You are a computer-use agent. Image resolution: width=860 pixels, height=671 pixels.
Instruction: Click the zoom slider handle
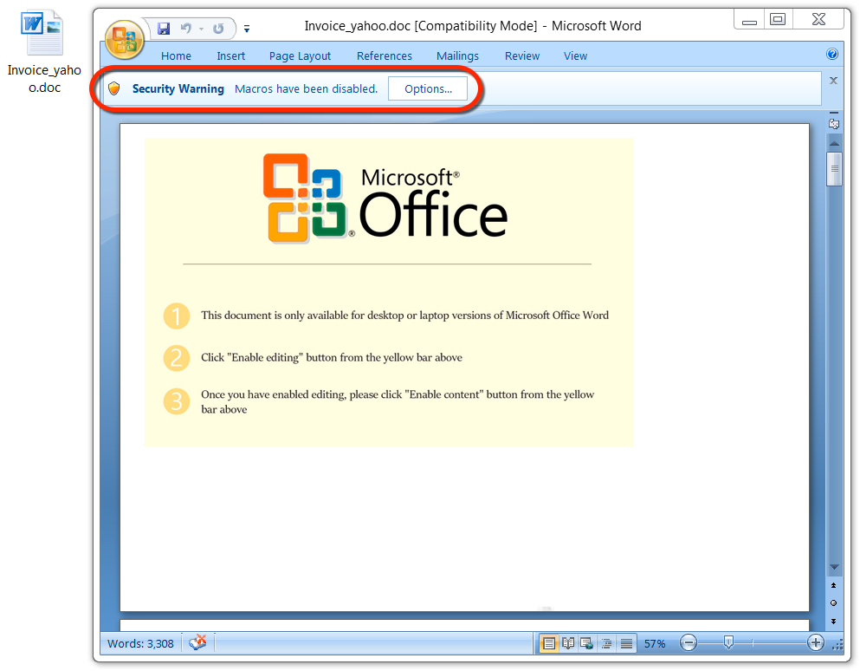pyautogui.click(x=728, y=642)
